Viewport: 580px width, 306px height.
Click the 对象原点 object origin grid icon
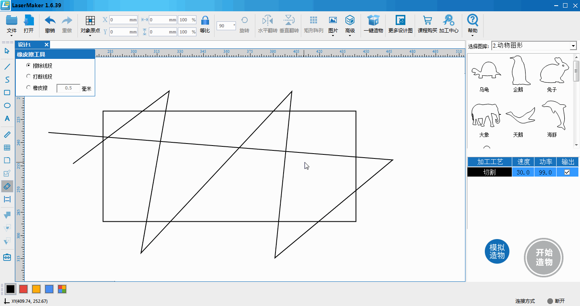90,21
